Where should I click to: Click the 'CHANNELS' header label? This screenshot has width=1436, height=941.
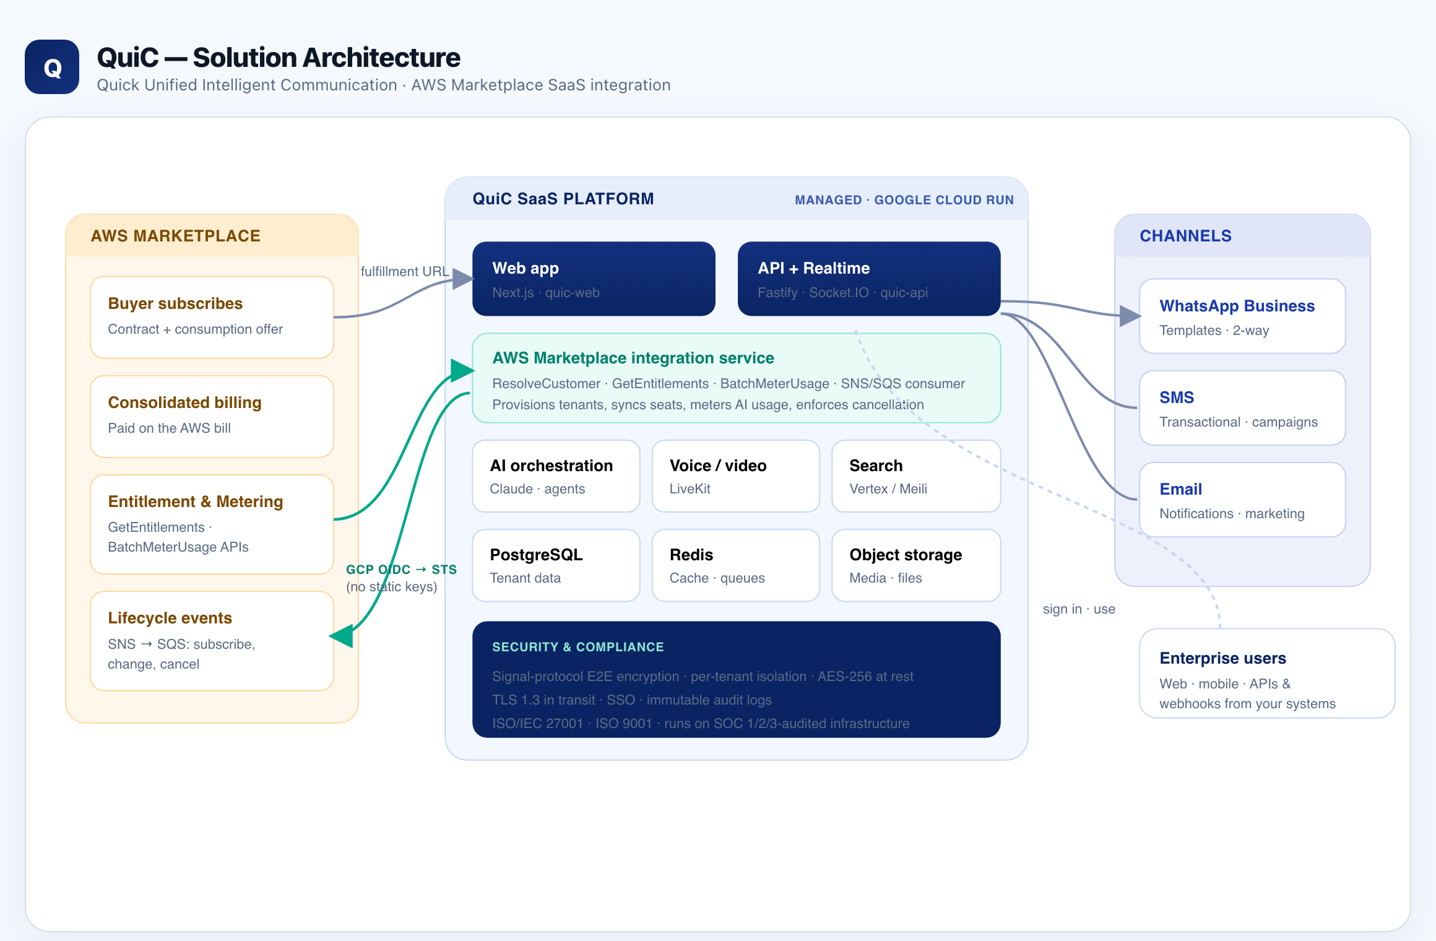(1186, 236)
